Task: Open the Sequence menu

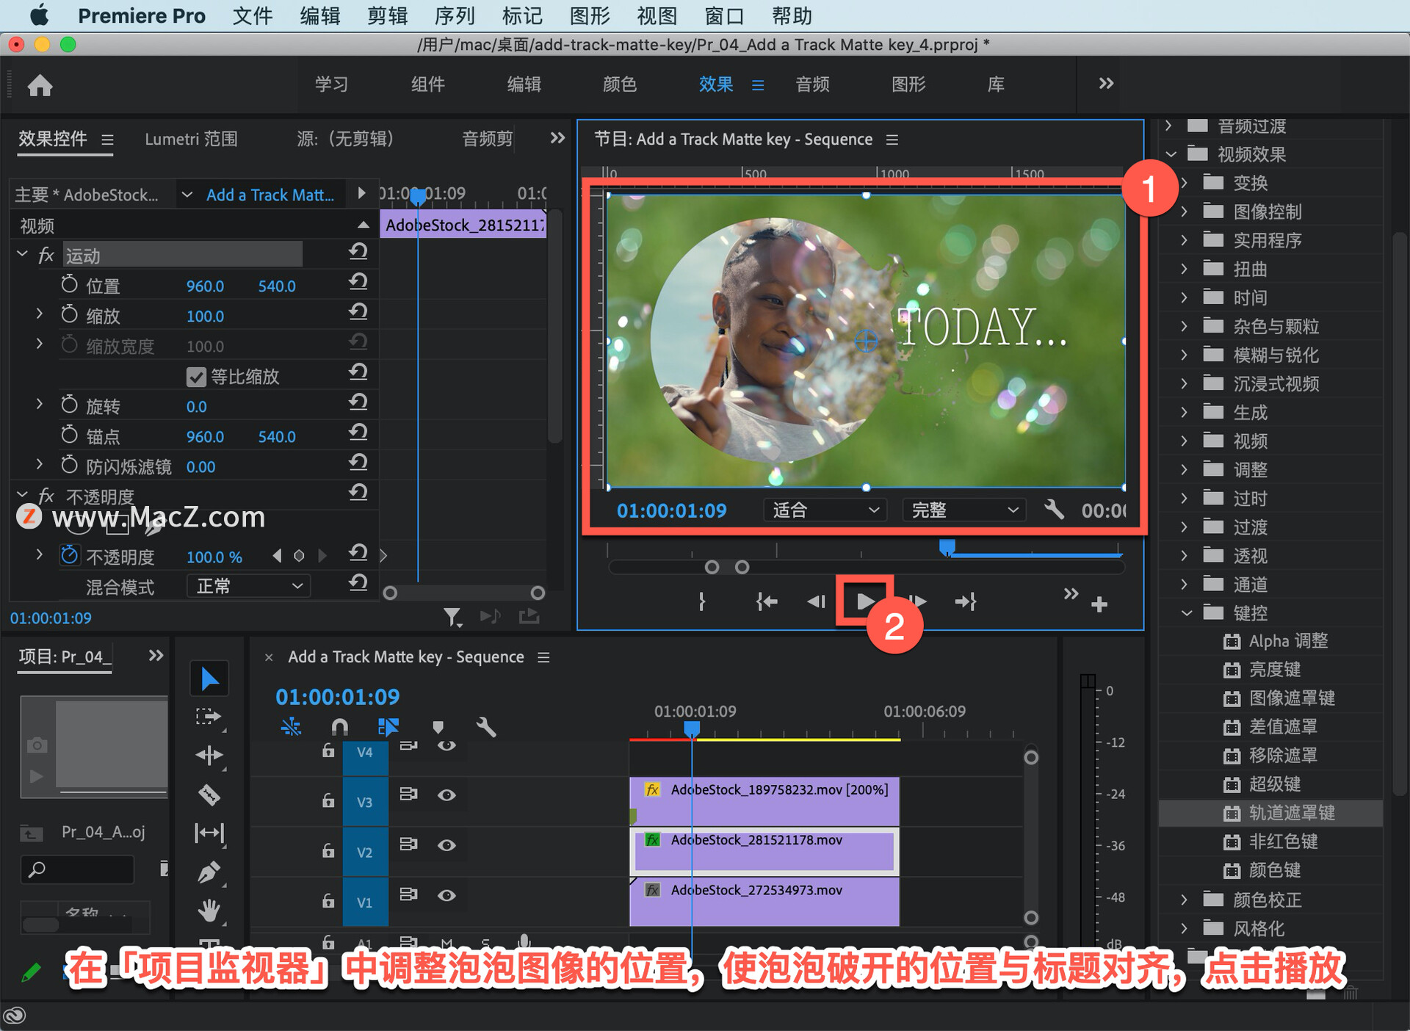Action: [455, 15]
